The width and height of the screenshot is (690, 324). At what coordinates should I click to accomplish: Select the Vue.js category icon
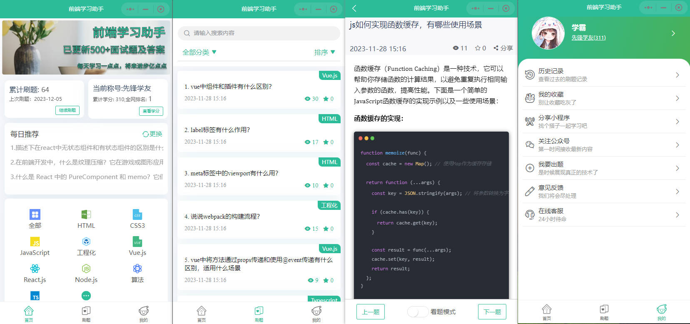pos(137,242)
